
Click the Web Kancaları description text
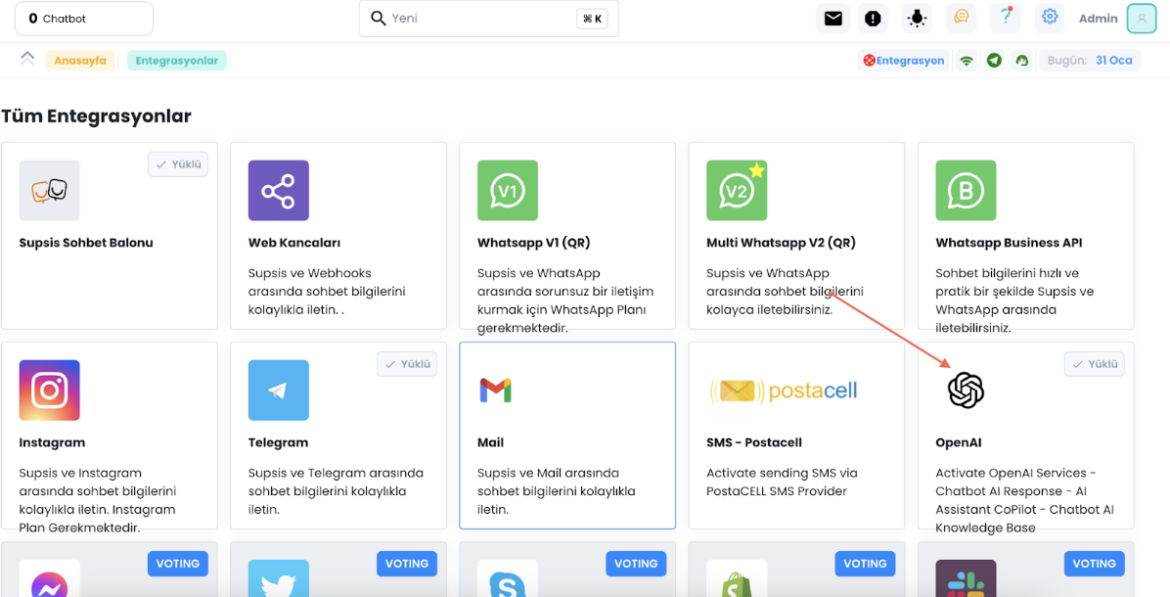pyautogui.click(x=327, y=291)
